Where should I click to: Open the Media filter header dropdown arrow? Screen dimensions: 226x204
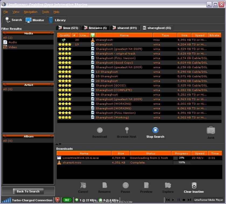51,33
